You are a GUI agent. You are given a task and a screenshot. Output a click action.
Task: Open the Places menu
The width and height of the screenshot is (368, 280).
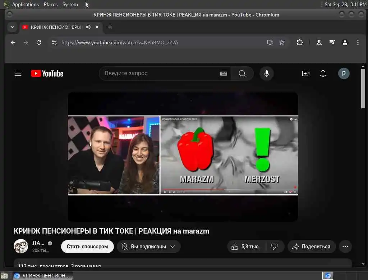point(50,4)
